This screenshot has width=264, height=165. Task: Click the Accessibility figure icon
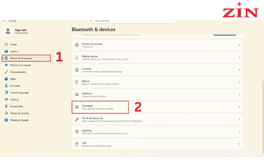(x=6, y=106)
